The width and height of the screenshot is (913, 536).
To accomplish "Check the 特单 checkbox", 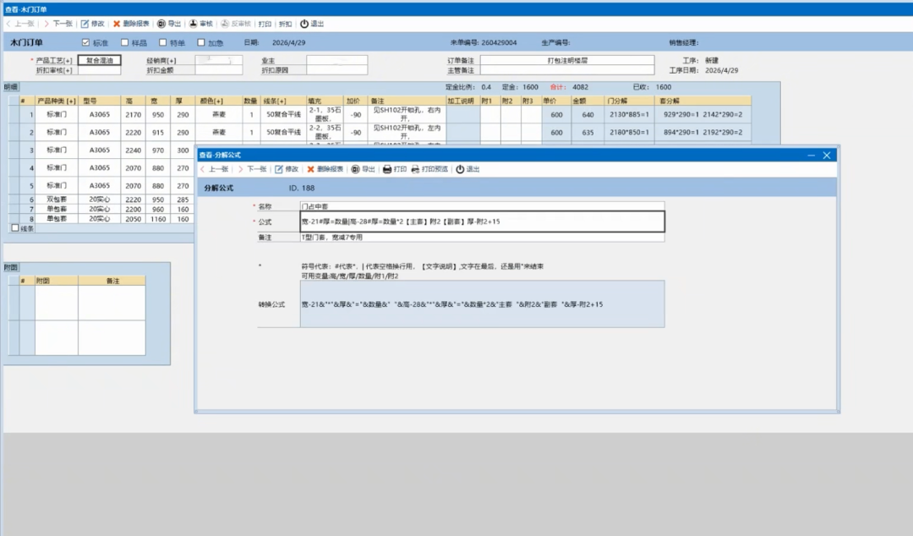I will pyautogui.click(x=163, y=42).
